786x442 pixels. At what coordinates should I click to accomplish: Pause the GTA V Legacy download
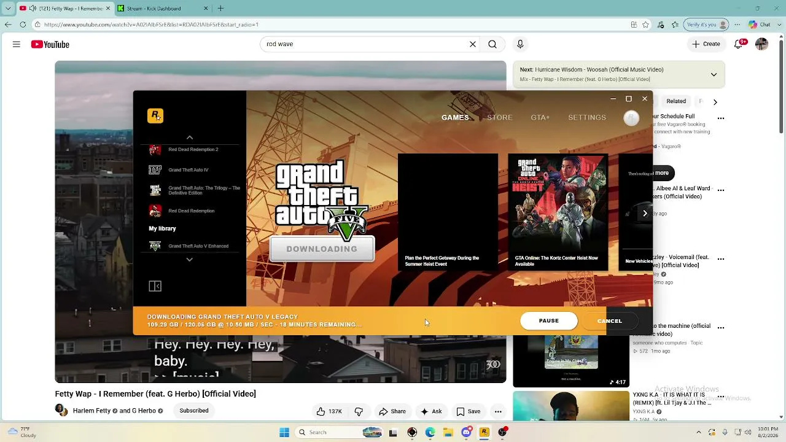click(x=549, y=321)
